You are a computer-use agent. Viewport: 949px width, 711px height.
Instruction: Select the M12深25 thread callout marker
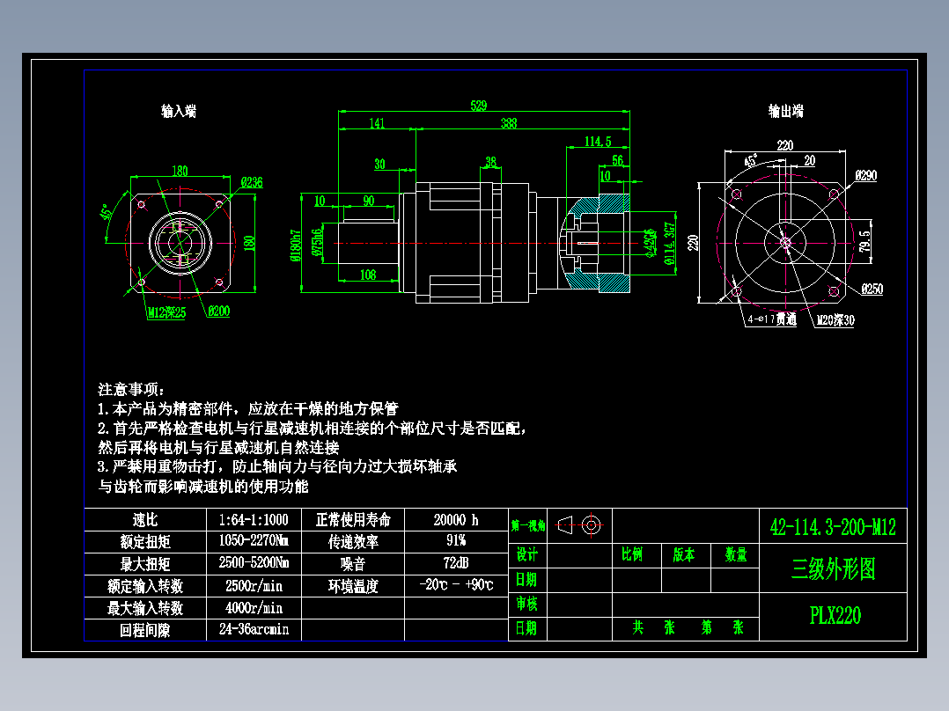[167, 311]
